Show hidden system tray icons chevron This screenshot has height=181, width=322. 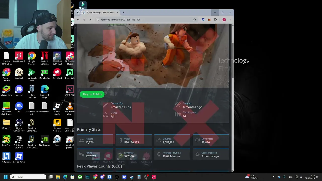coord(273,177)
